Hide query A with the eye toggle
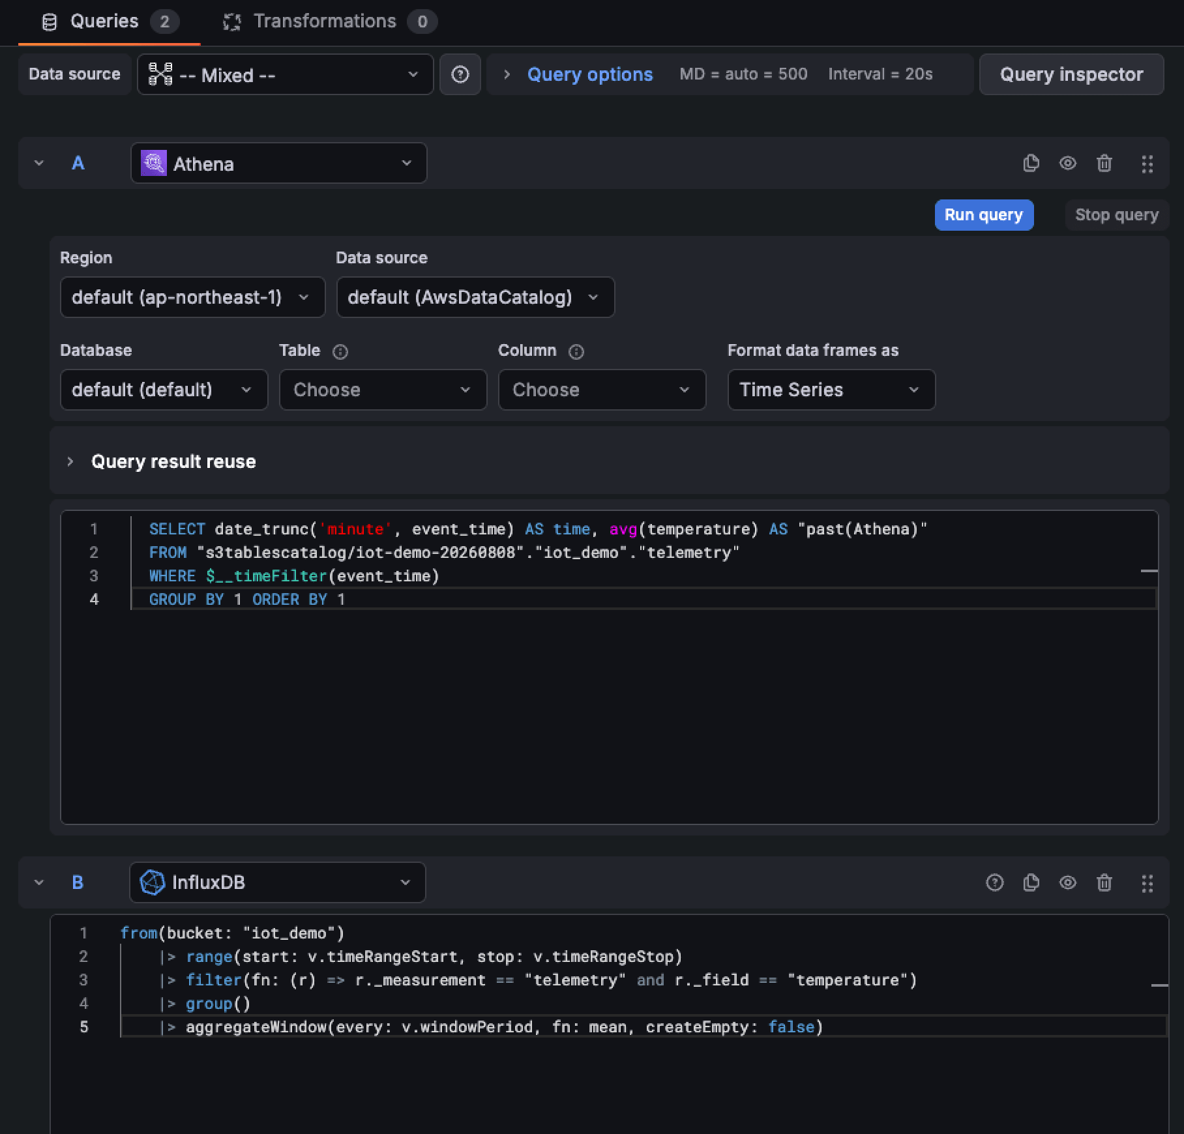 tap(1067, 163)
